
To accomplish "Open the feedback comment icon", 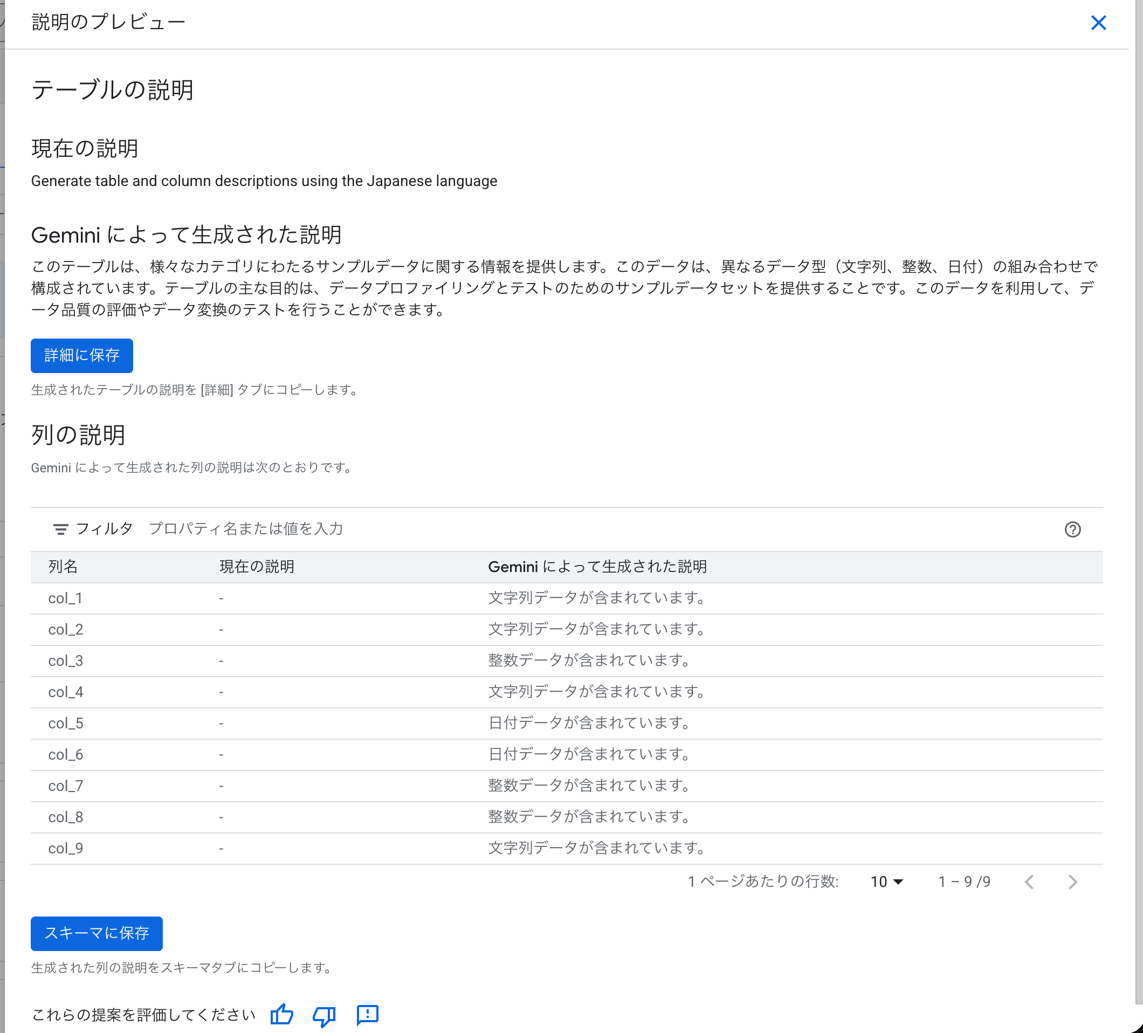I will (x=367, y=1015).
